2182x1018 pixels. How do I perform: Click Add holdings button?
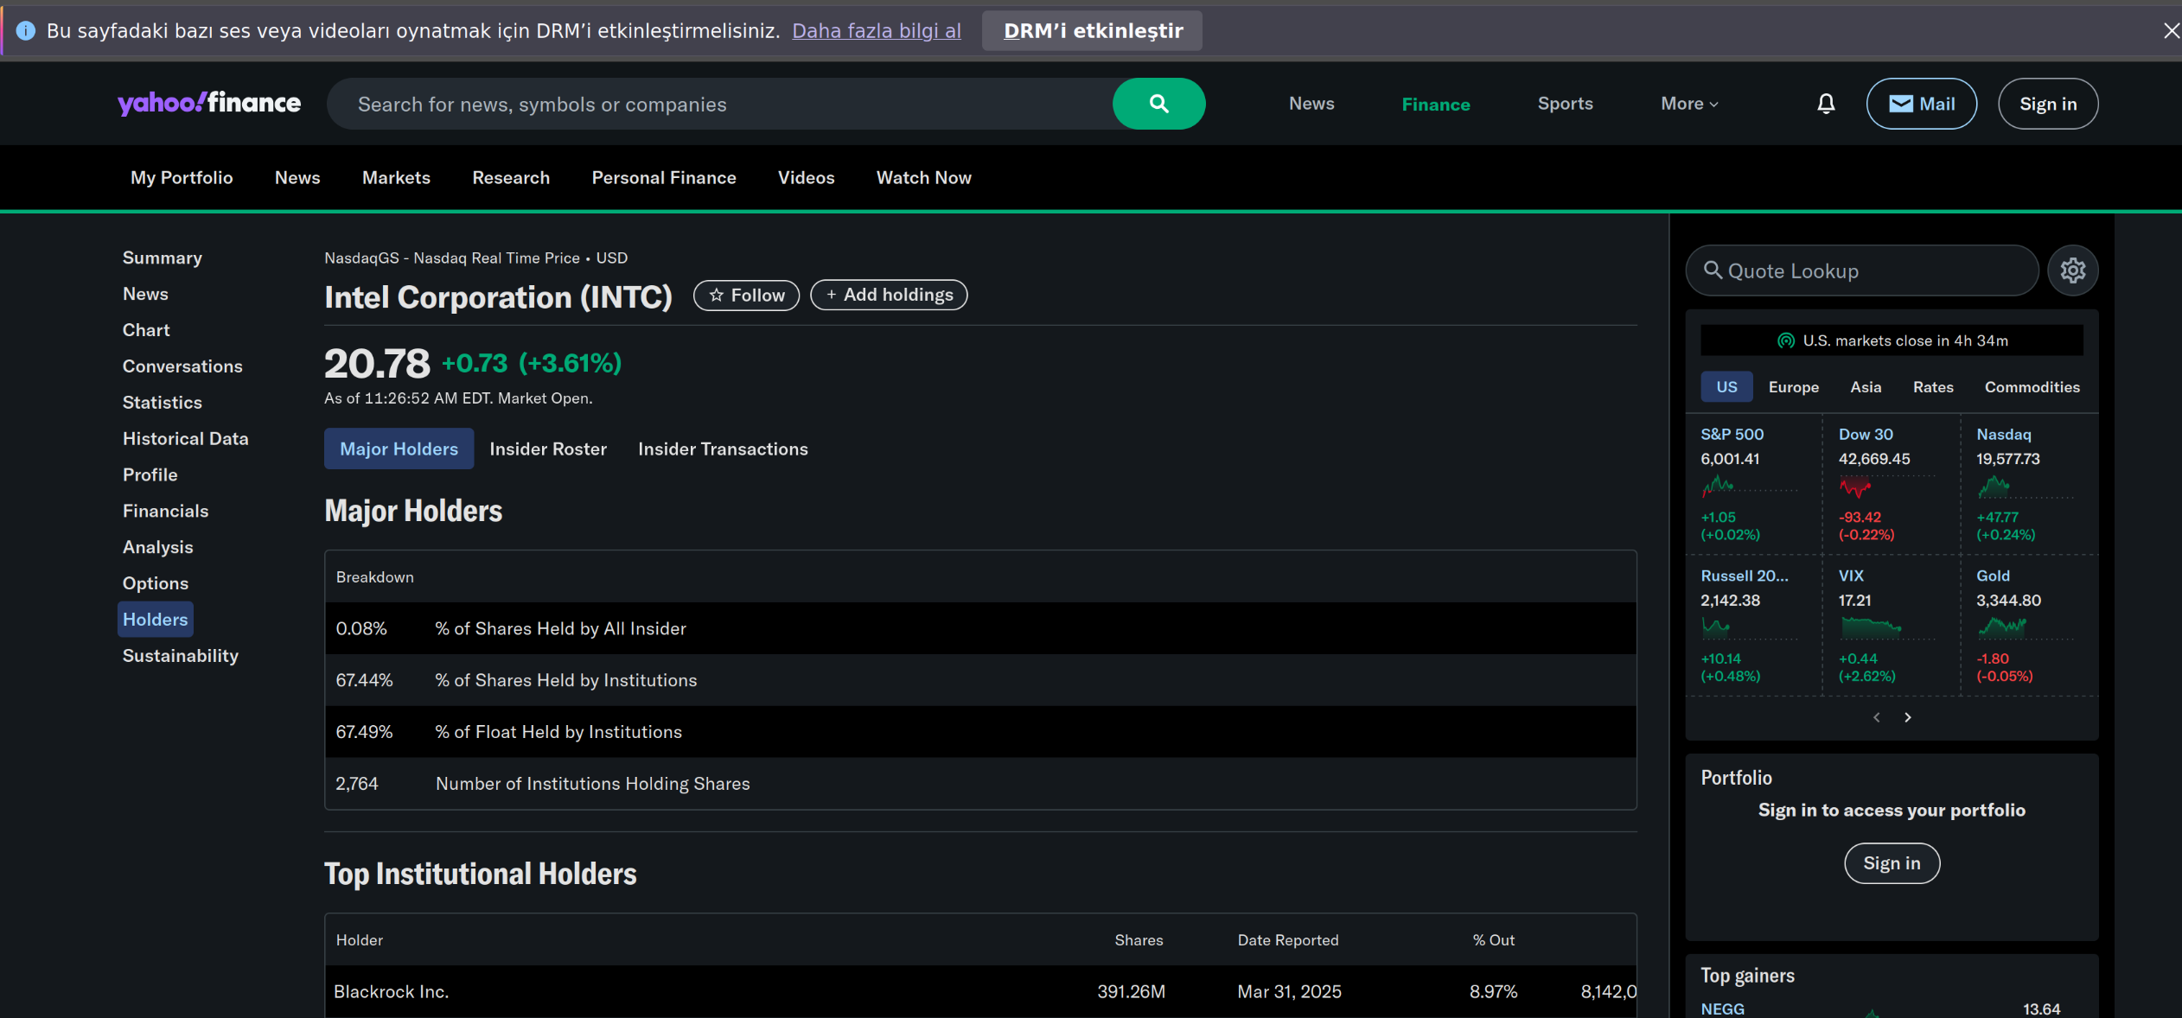point(889,295)
